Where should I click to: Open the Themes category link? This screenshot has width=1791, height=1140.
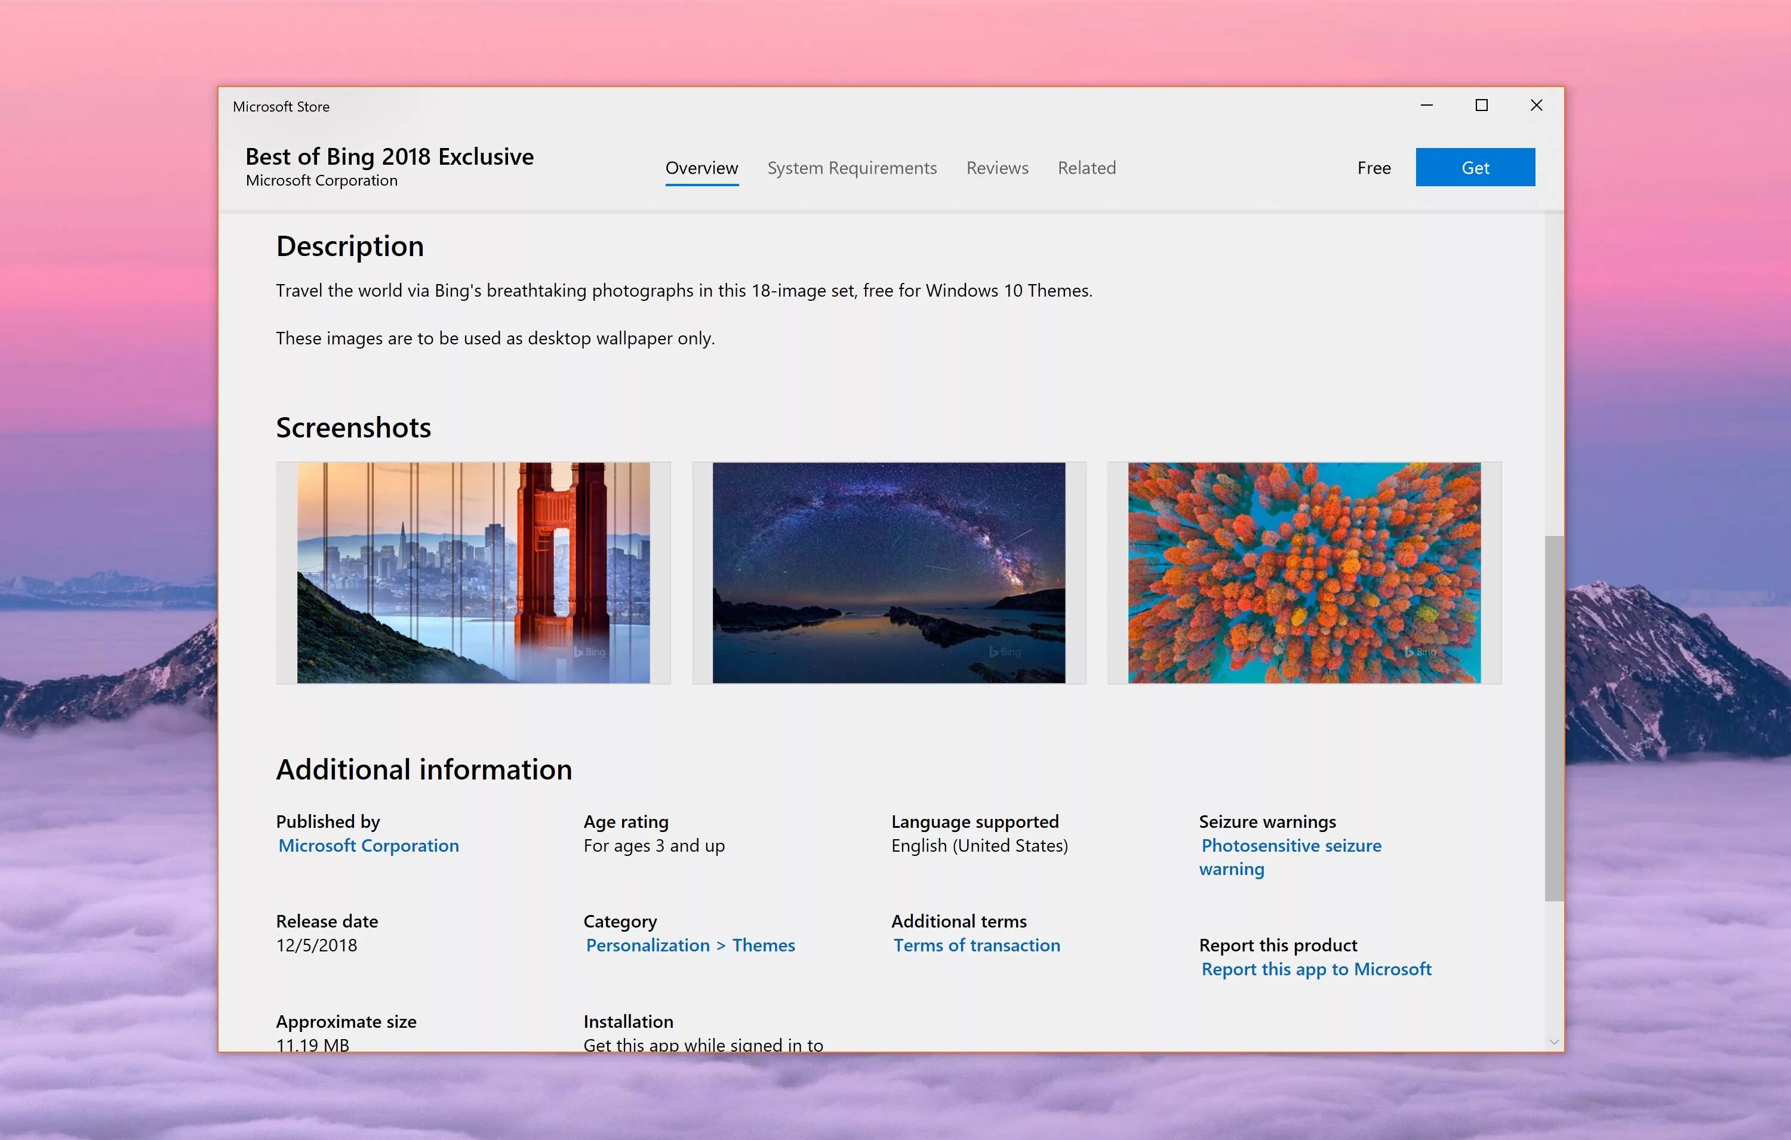click(763, 945)
